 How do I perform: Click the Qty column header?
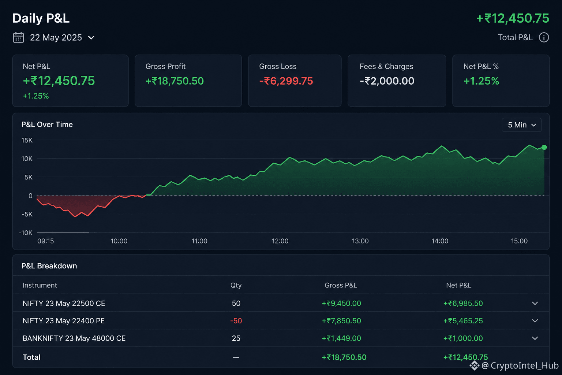pyautogui.click(x=236, y=285)
